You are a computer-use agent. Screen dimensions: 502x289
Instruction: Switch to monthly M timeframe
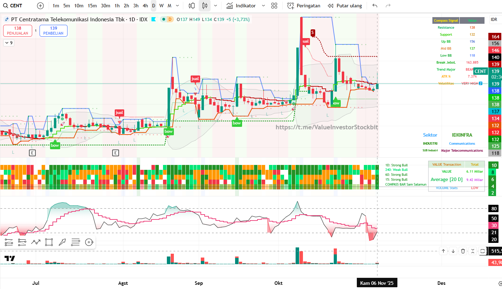[169, 6]
